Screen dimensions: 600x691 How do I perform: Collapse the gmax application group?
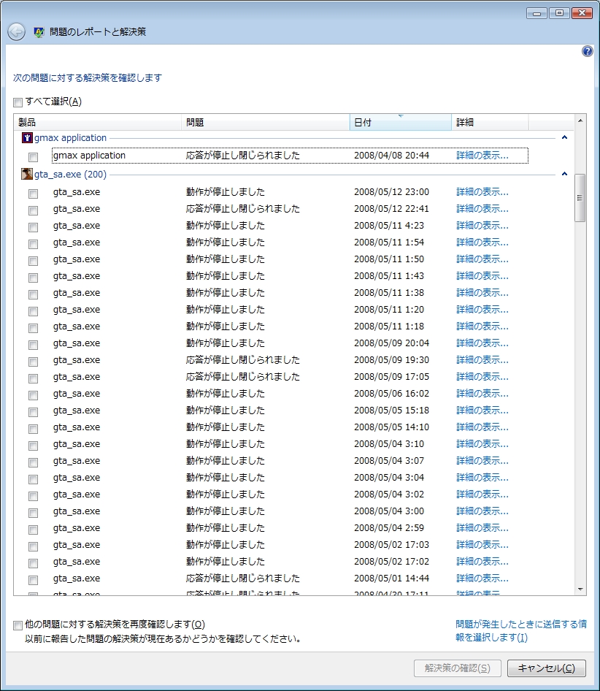click(564, 138)
